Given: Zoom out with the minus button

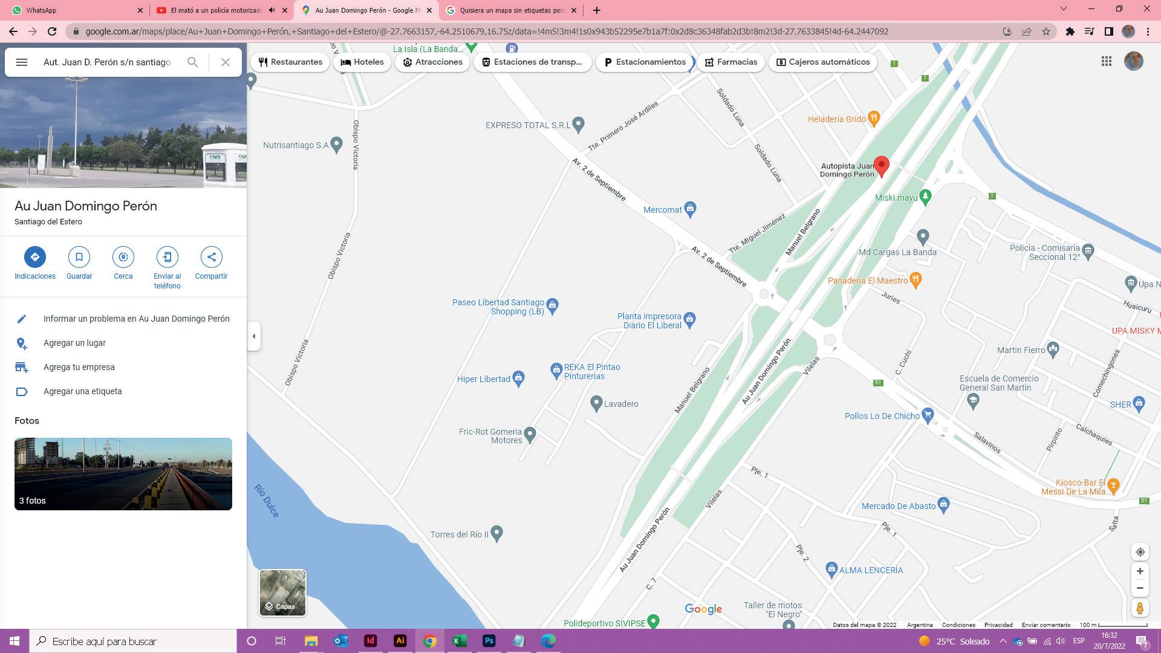Looking at the screenshot, I should coord(1140,588).
